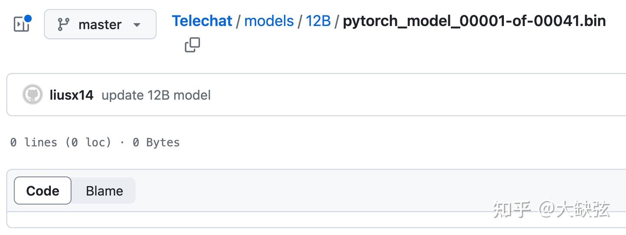Navigate to the models folder breadcrumb
Viewport: 626px width, 235px height.
[x=269, y=21]
